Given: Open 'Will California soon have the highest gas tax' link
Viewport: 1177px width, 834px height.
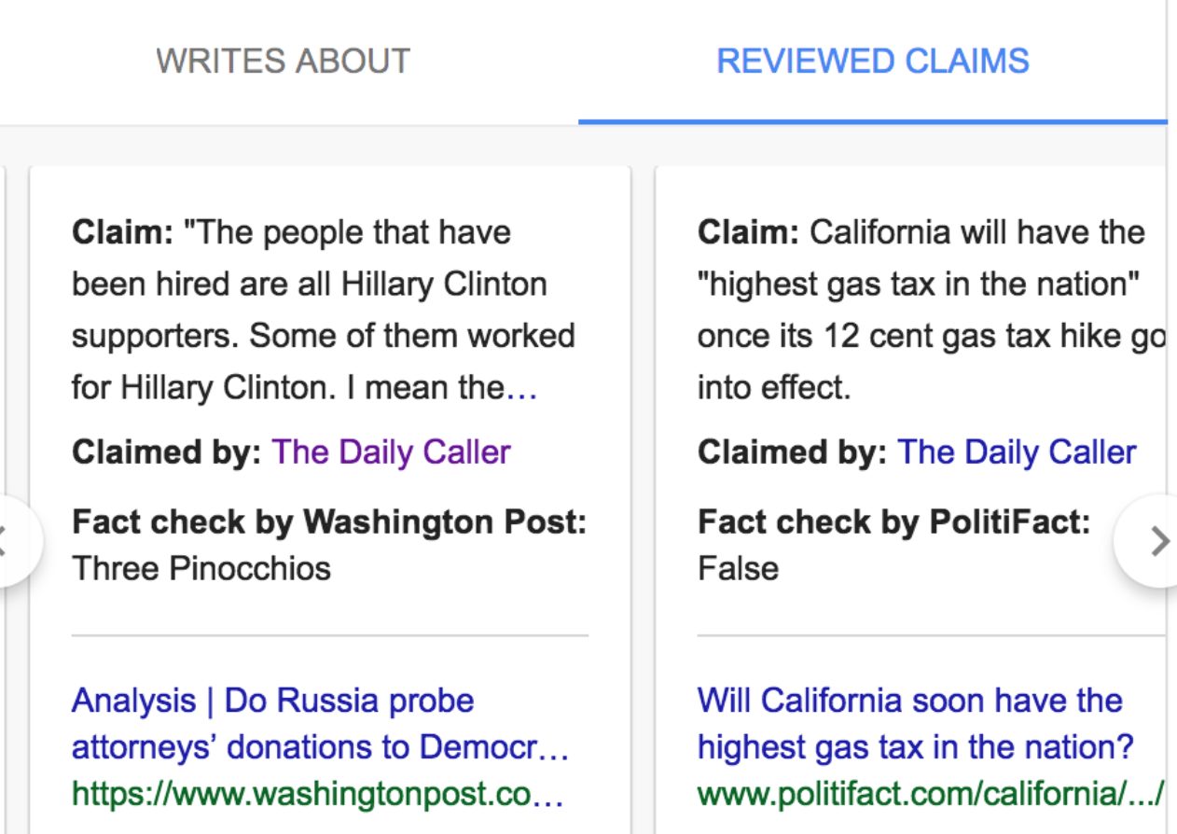Looking at the screenshot, I should tap(915, 724).
